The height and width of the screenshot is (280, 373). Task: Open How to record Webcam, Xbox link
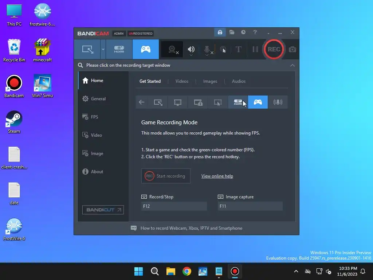[187, 228]
